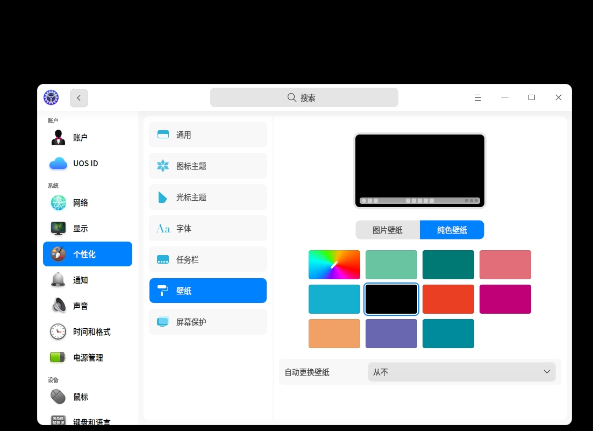593x431 pixels.
Task: Switch to the 纯色壁纸 tab
Action: pyautogui.click(x=452, y=230)
